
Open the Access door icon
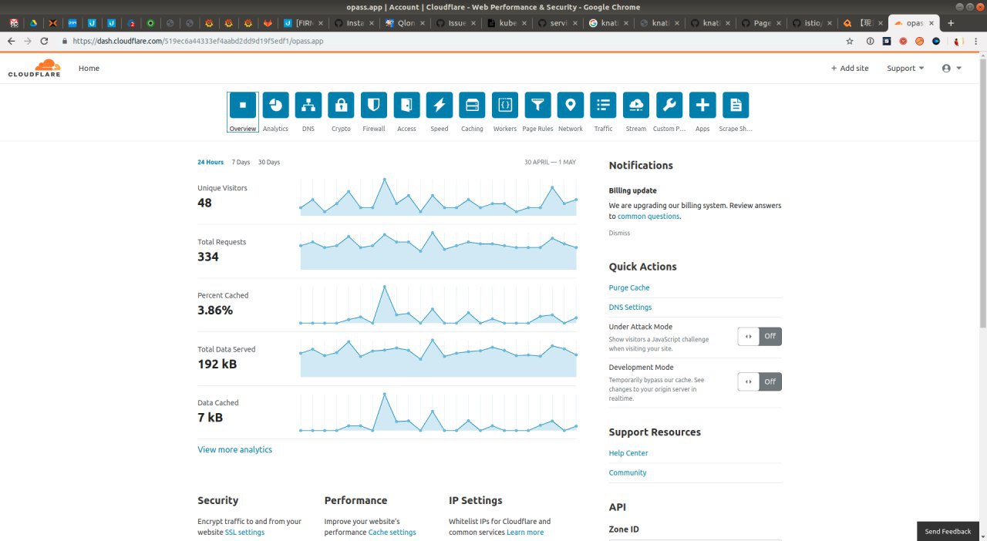coord(406,105)
